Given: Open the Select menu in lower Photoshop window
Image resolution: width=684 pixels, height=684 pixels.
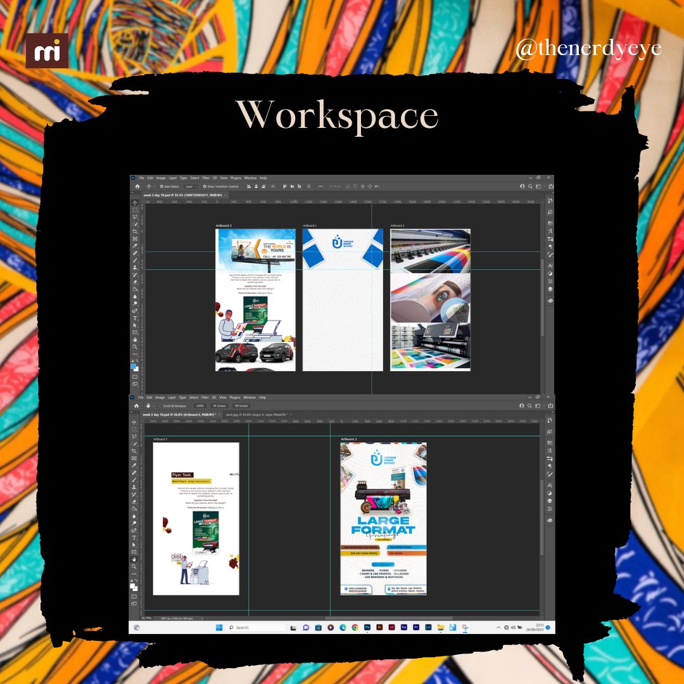Looking at the screenshot, I should [194, 397].
